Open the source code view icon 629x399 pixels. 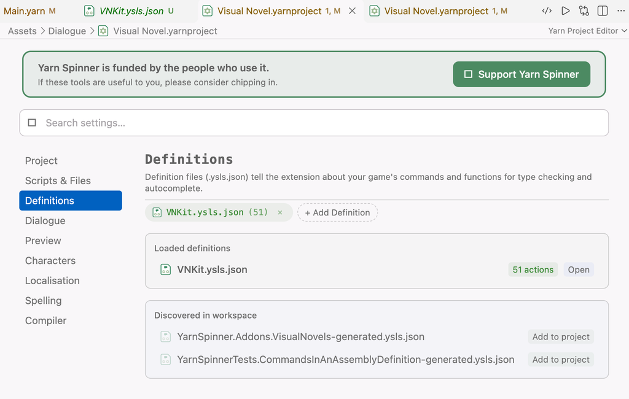click(547, 11)
